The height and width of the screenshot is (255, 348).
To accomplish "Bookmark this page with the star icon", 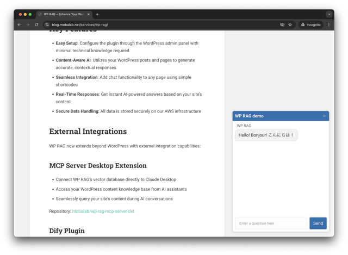I will point(290,24).
